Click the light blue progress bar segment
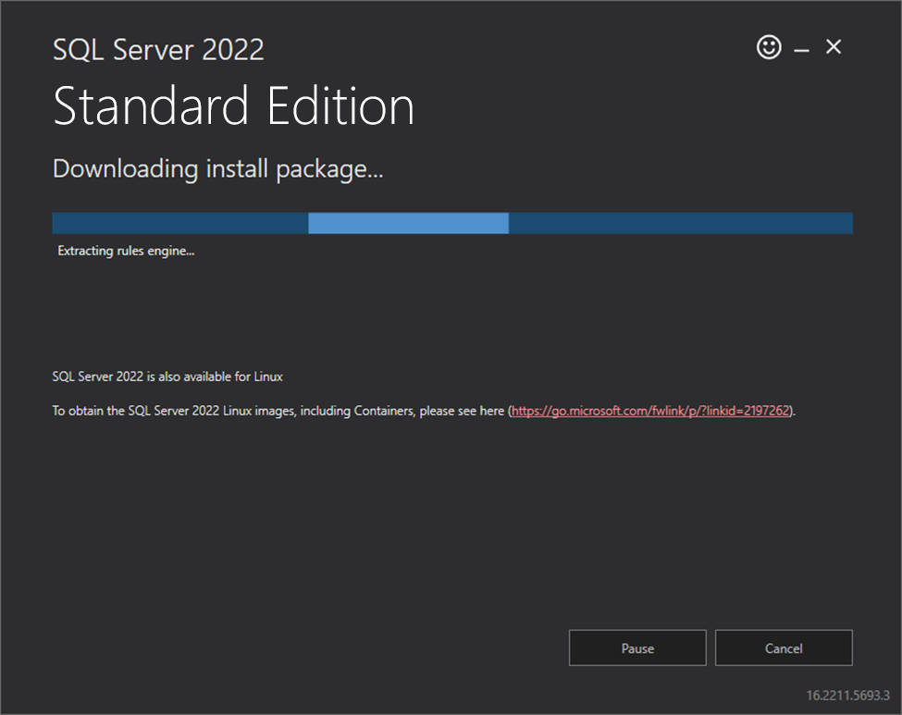The width and height of the screenshot is (902, 715). tap(408, 223)
